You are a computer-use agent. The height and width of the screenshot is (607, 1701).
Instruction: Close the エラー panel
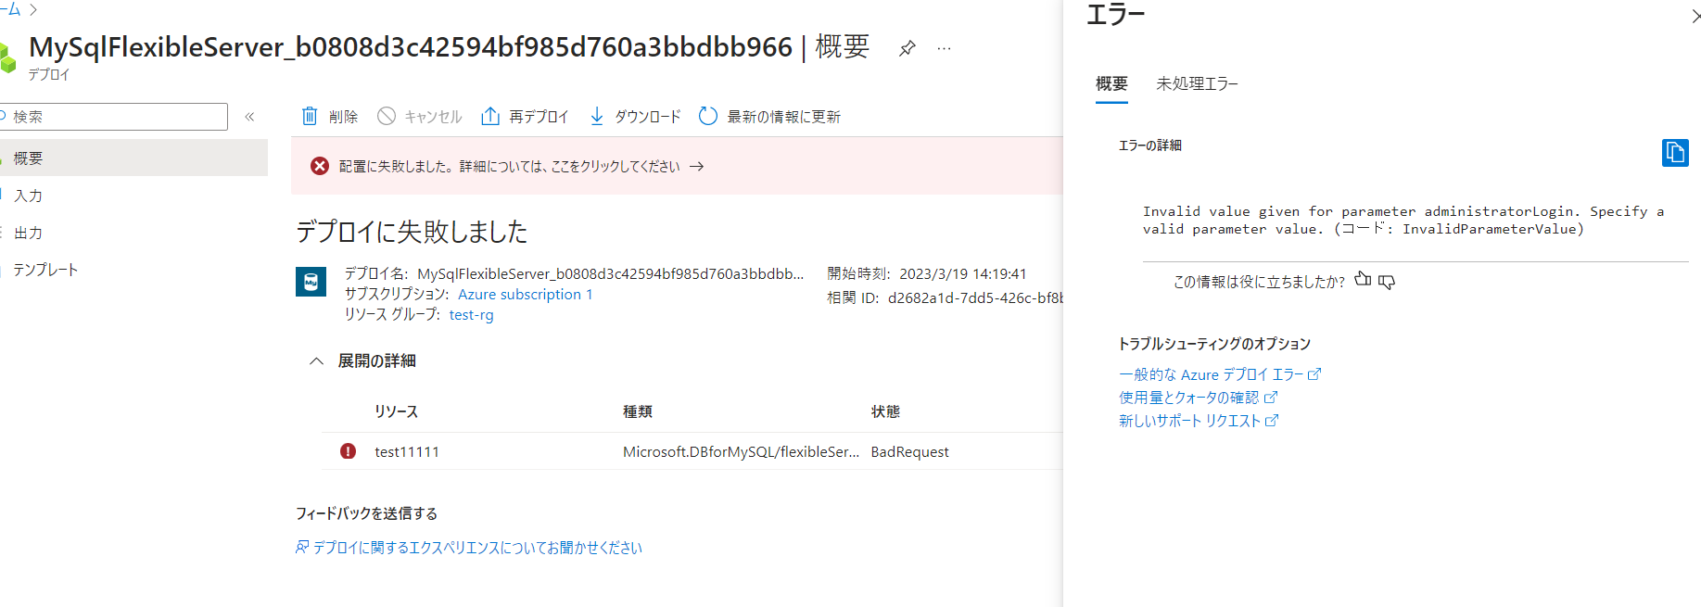[1695, 17]
